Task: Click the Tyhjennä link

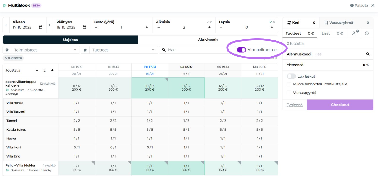Action: [294, 105]
